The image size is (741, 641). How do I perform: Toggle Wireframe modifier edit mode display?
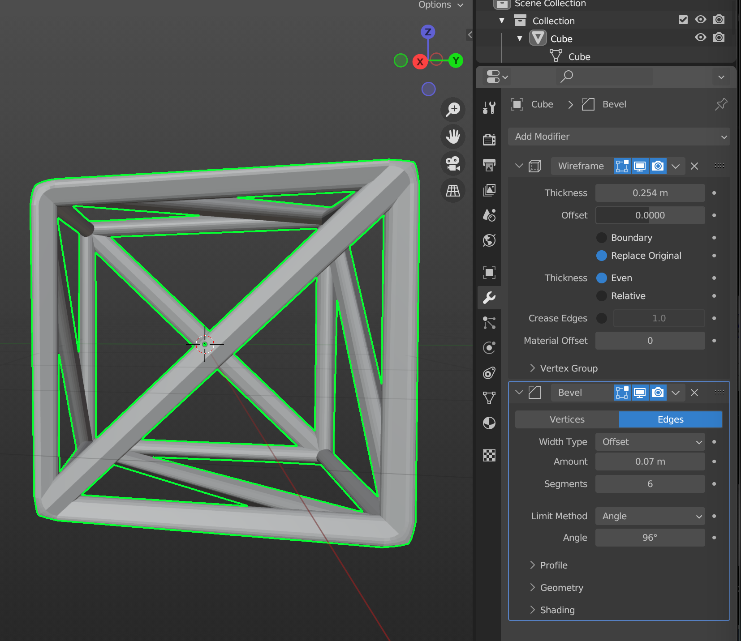(622, 166)
